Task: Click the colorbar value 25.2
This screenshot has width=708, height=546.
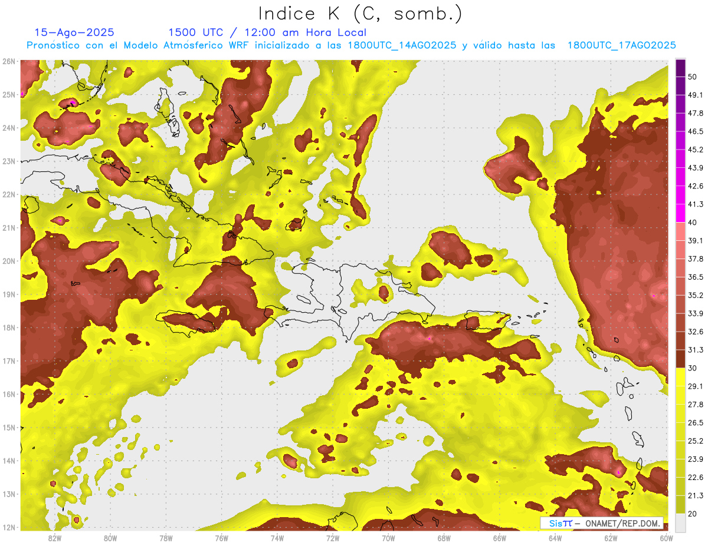Action: (695, 441)
